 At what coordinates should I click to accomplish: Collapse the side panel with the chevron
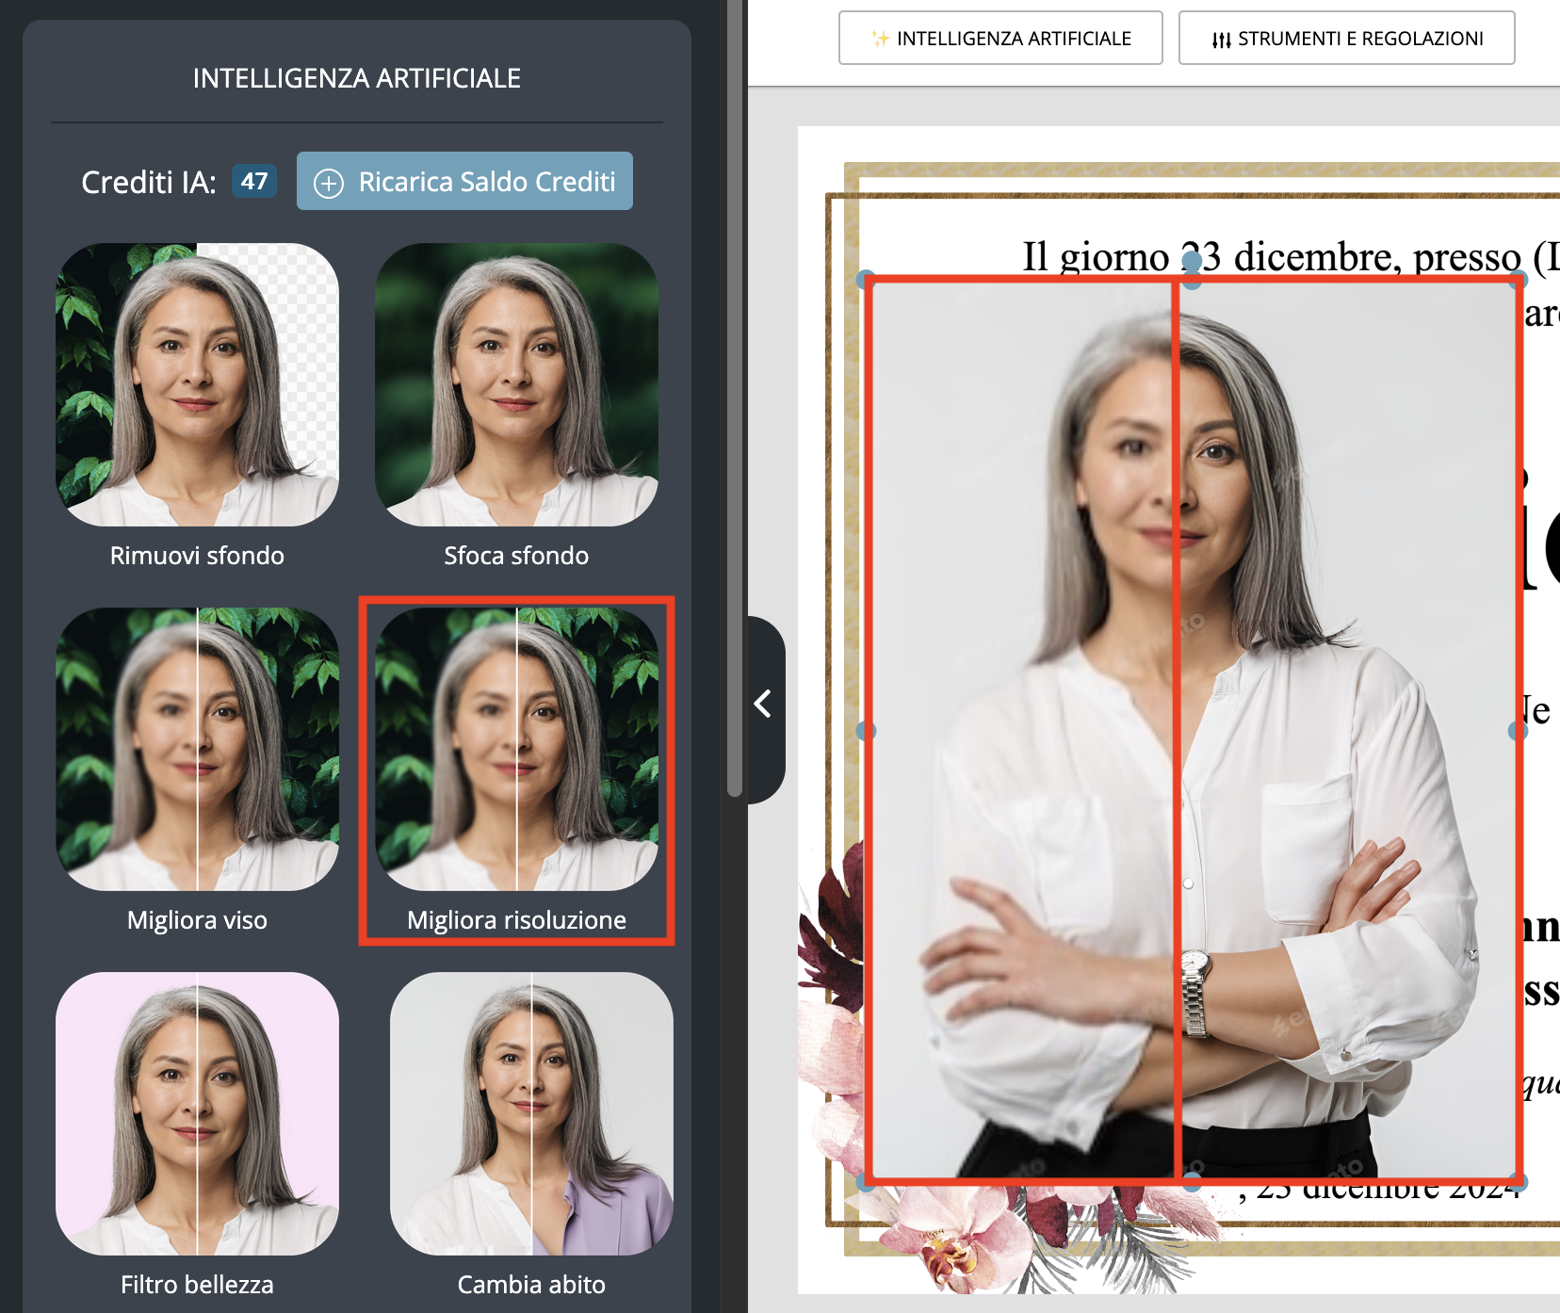click(x=763, y=704)
